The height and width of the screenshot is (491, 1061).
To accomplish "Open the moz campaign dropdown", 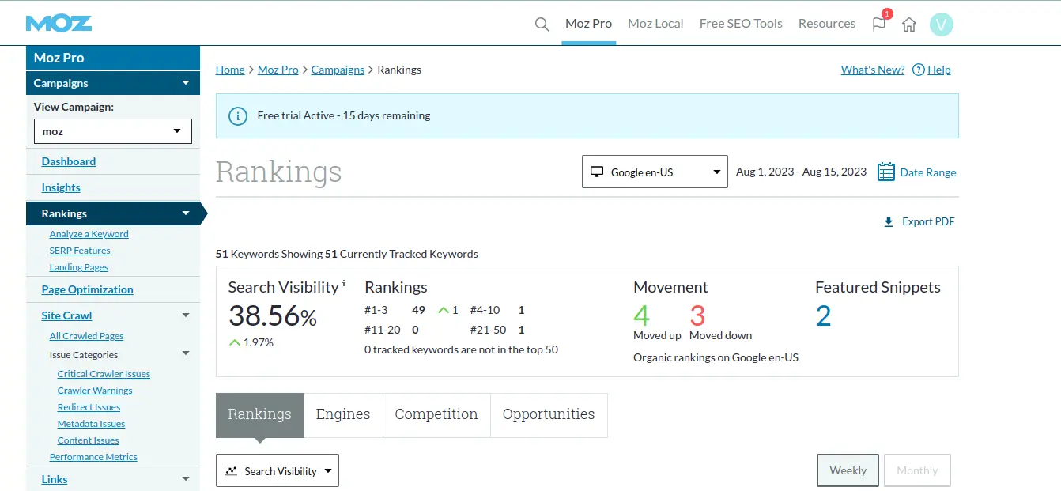I will point(113,131).
